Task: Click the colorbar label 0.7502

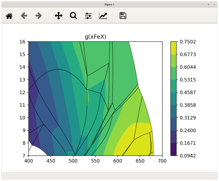Action: 188,42
